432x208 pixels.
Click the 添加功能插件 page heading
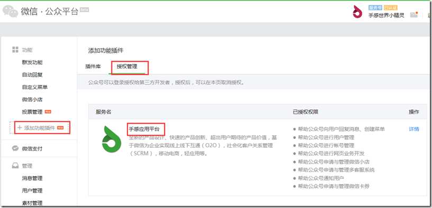[x=106, y=50]
